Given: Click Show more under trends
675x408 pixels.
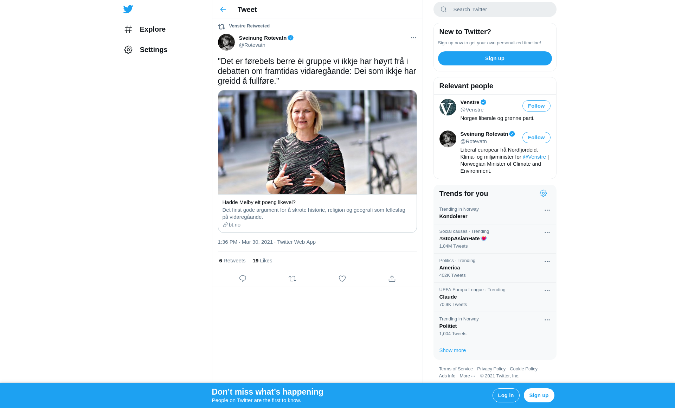Looking at the screenshot, I should click(452, 350).
